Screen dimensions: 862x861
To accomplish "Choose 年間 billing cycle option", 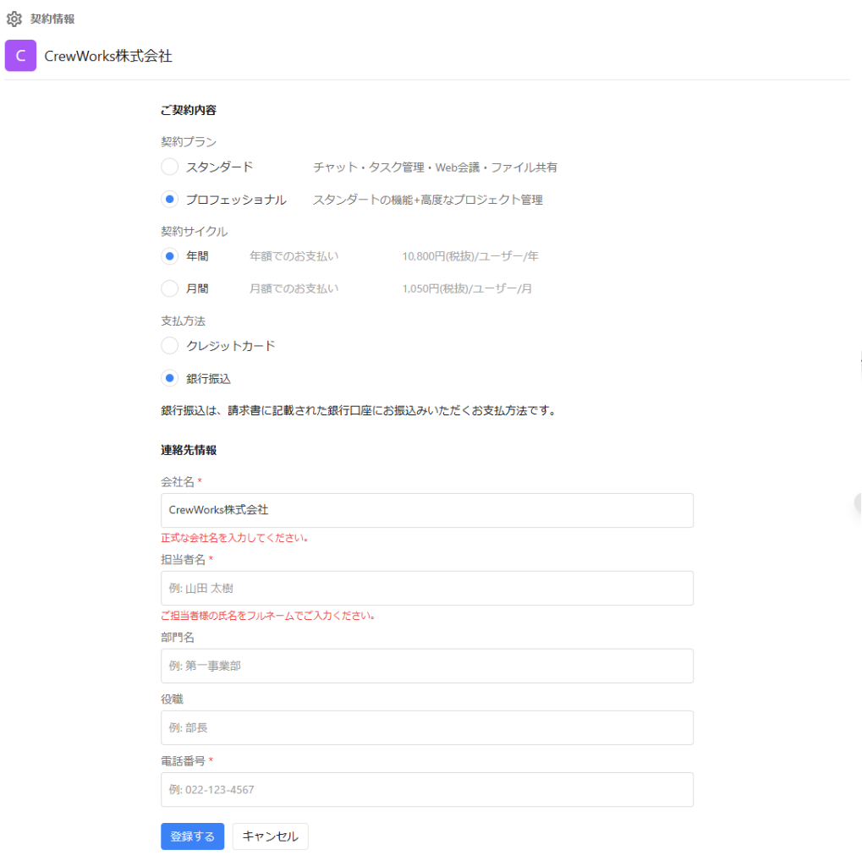I will 169,255.
